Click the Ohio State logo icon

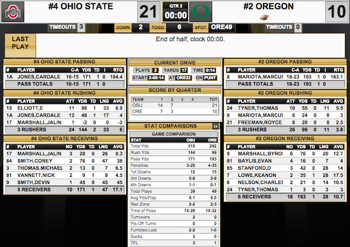coord(13,12)
